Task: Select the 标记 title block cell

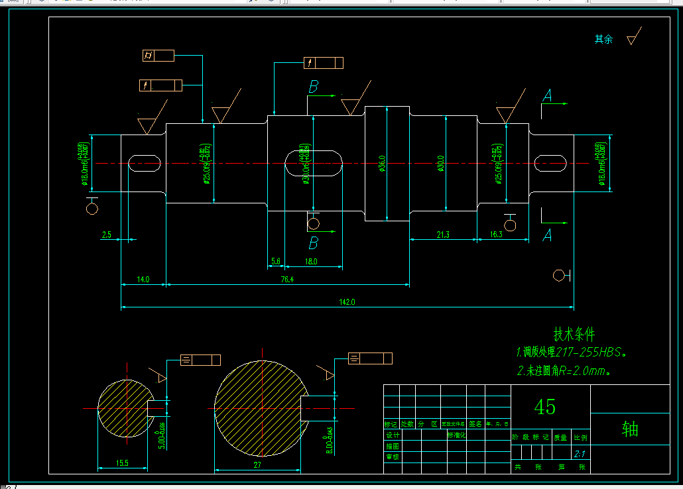Action: pyautogui.click(x=391, y=423)
